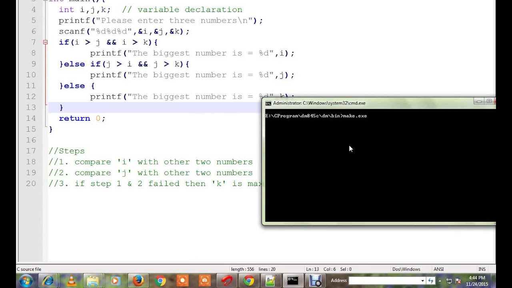Show hidden system tray icons arrow
The image size is (512, 288).
pos(440,281)
